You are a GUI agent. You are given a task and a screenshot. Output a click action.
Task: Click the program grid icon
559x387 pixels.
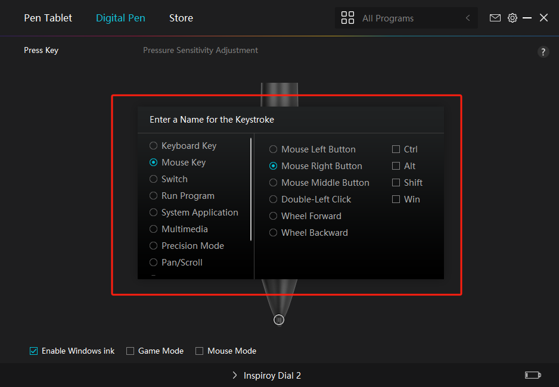(347, 18)
